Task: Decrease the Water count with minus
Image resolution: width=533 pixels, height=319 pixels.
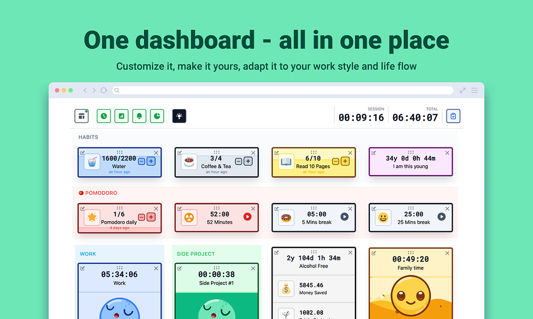Action: click(x=142, y=161)
